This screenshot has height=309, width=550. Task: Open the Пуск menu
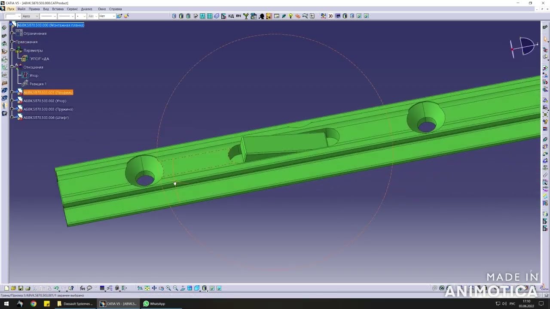[11, 9]
